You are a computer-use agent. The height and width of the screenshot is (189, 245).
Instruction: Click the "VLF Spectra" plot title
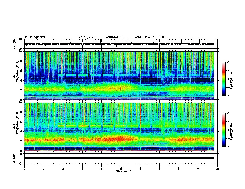point(35,37)
